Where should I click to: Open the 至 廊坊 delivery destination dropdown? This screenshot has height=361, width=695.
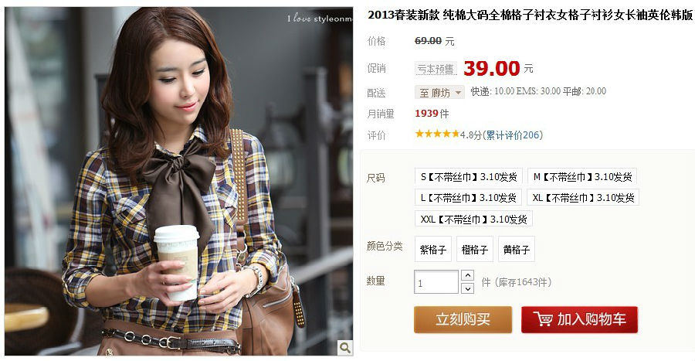pos(439,92)
